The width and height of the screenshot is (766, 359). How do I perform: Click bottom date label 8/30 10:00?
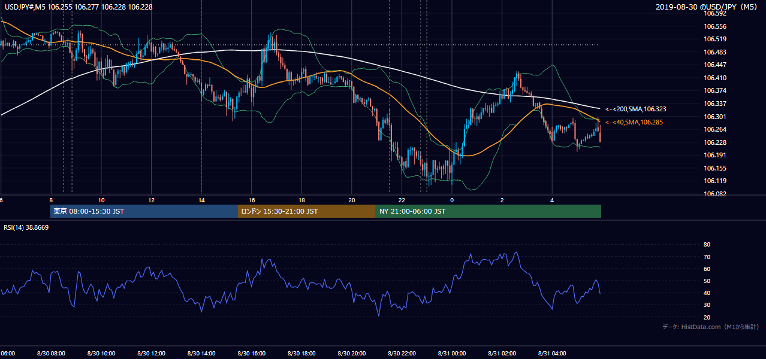pyautogui.click(x=101, y=353)
